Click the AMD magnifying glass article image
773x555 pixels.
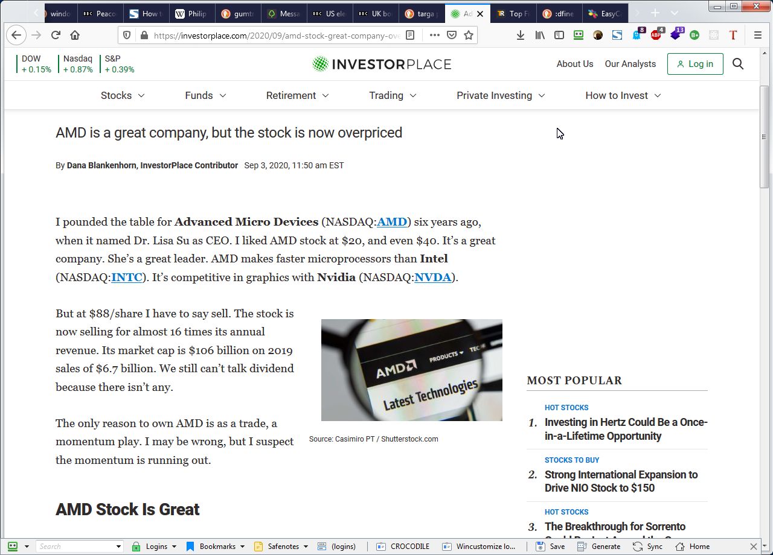point(412,370)
